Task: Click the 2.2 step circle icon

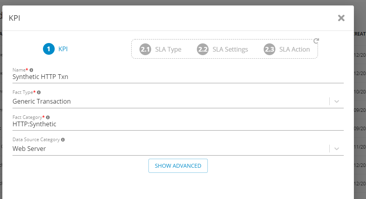Action: click(203, 50)
